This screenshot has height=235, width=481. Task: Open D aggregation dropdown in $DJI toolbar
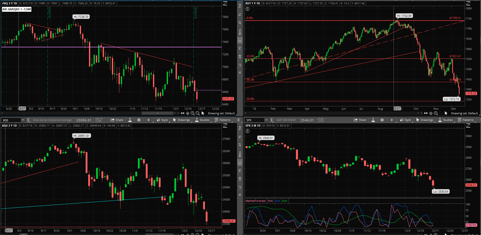tap(149, 120)
